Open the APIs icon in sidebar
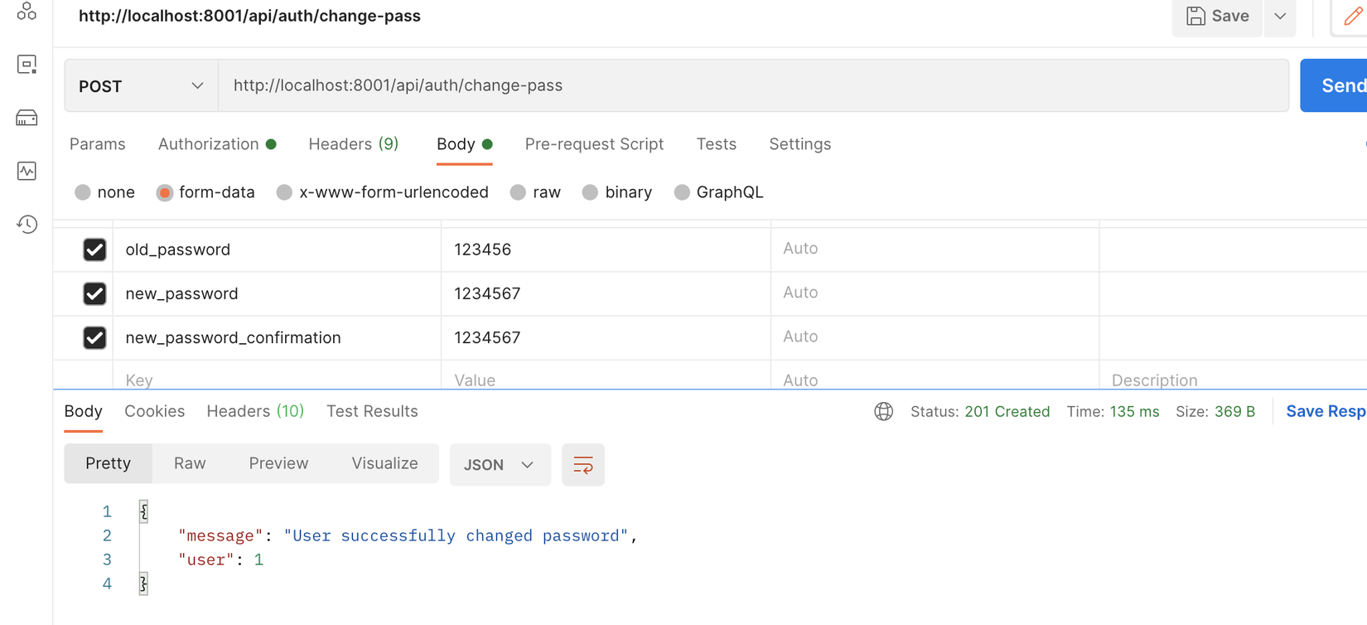The height and width of the screenshot is (625, 1367). (x=27, y=12)
